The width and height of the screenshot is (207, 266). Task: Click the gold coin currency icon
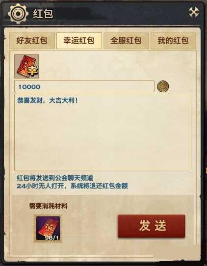pos(163,86)
